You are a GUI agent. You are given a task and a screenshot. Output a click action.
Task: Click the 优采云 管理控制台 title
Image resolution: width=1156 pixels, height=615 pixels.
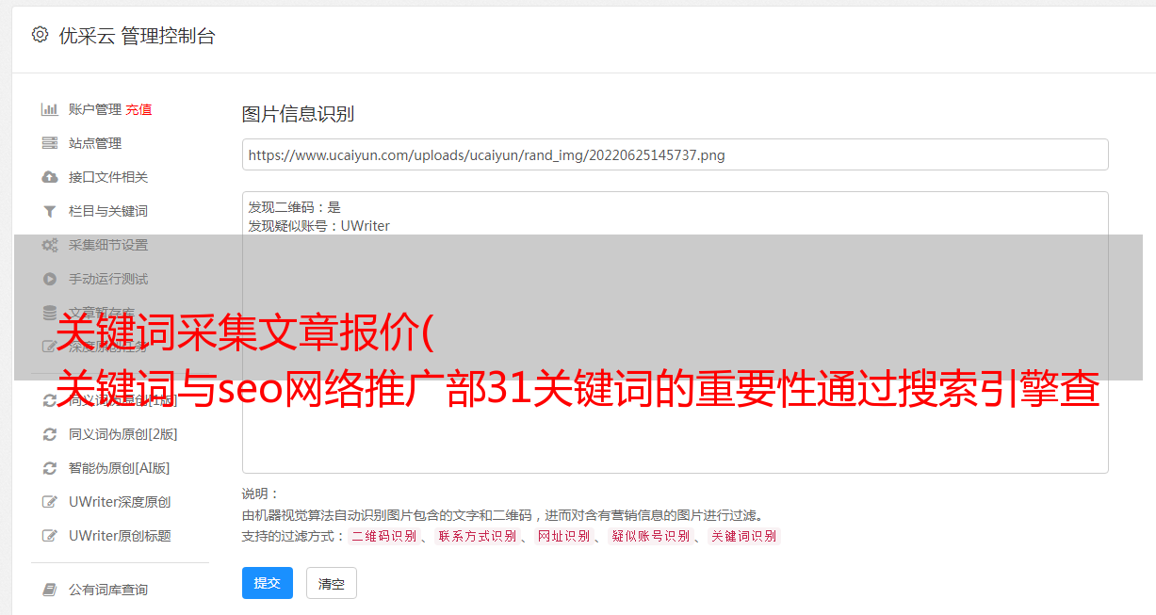click(x=137, y=36)
